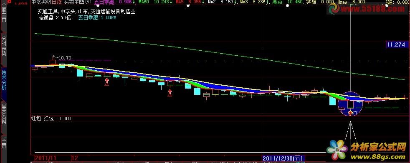
Task: Click the 红包 sub-indicator title
Action: click(36, 119)
